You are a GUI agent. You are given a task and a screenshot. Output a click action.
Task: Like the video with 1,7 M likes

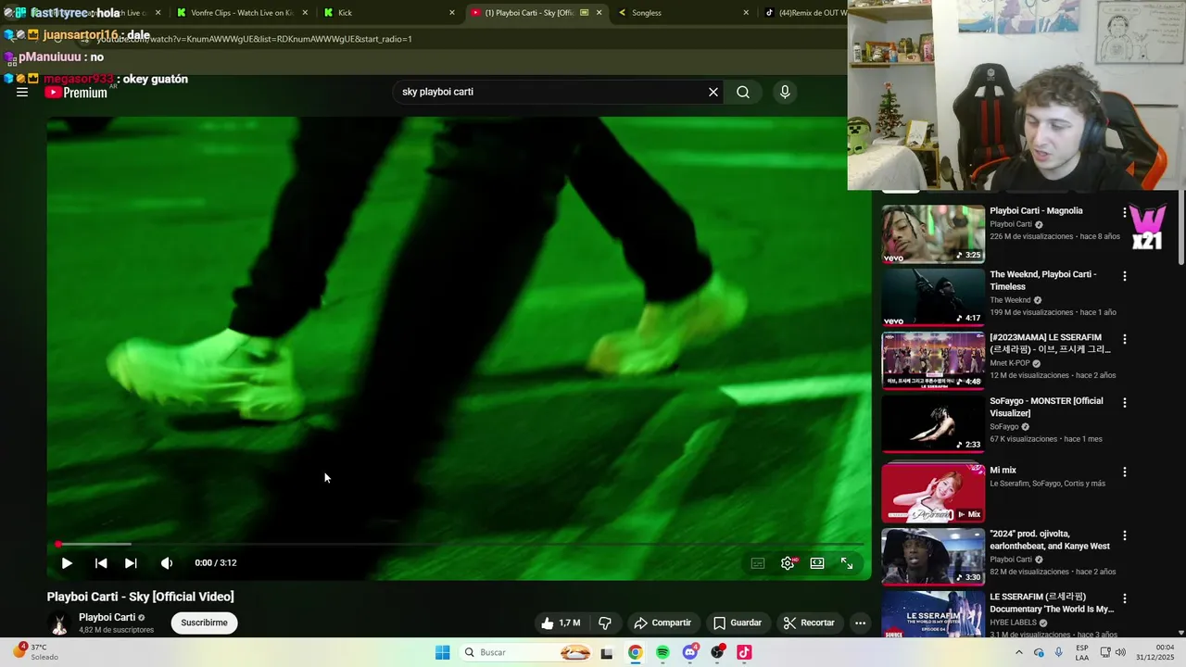(561, 623)
